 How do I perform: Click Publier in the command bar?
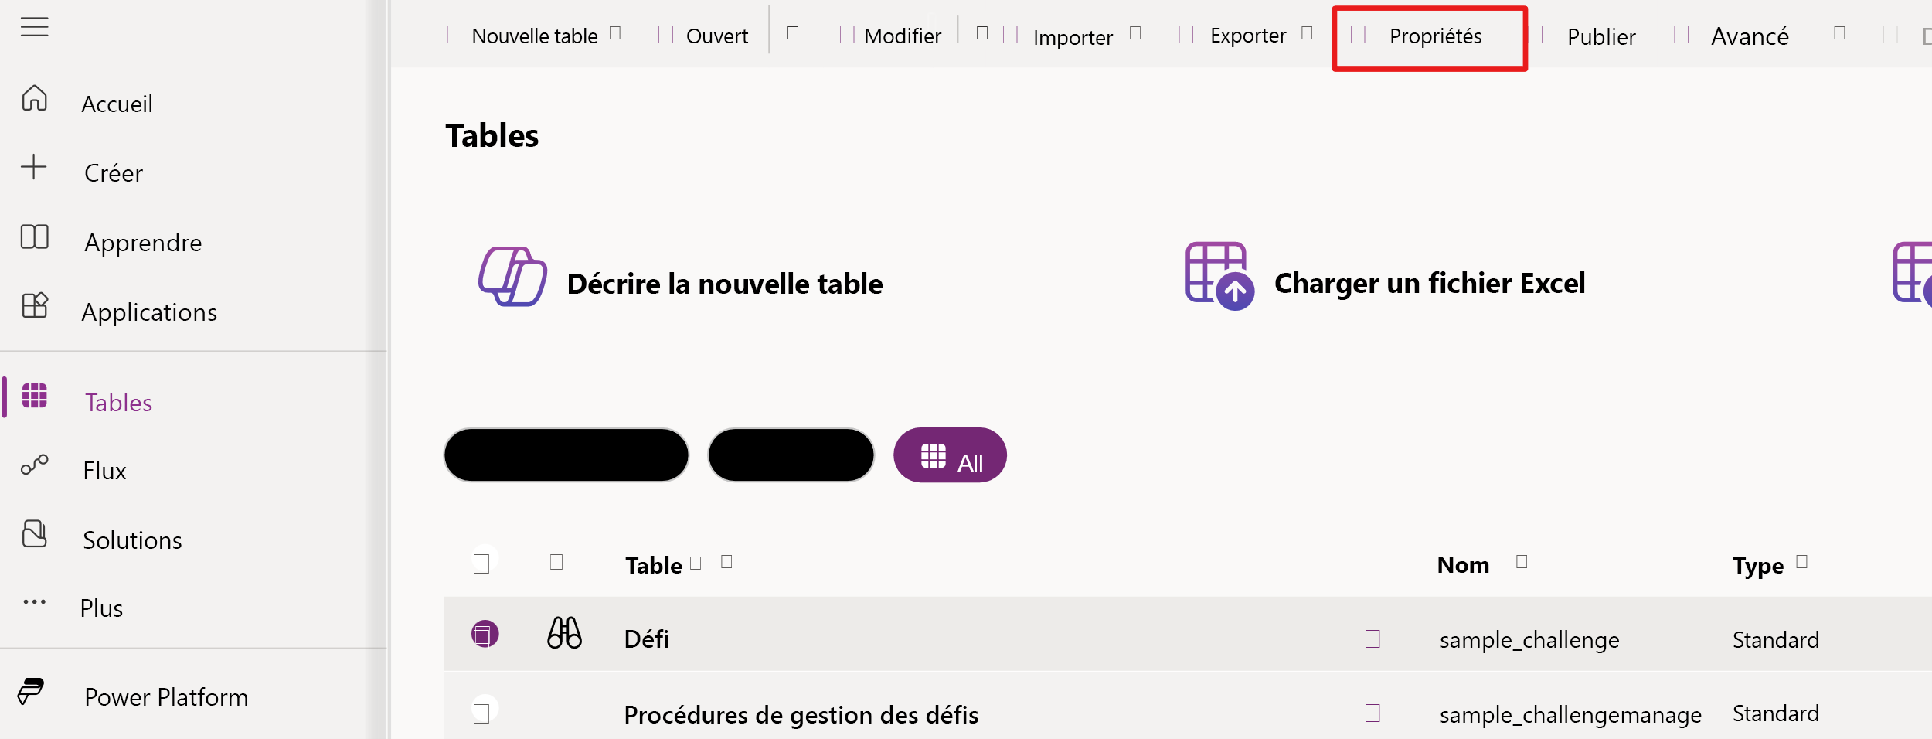click(x=1600, y=36)
